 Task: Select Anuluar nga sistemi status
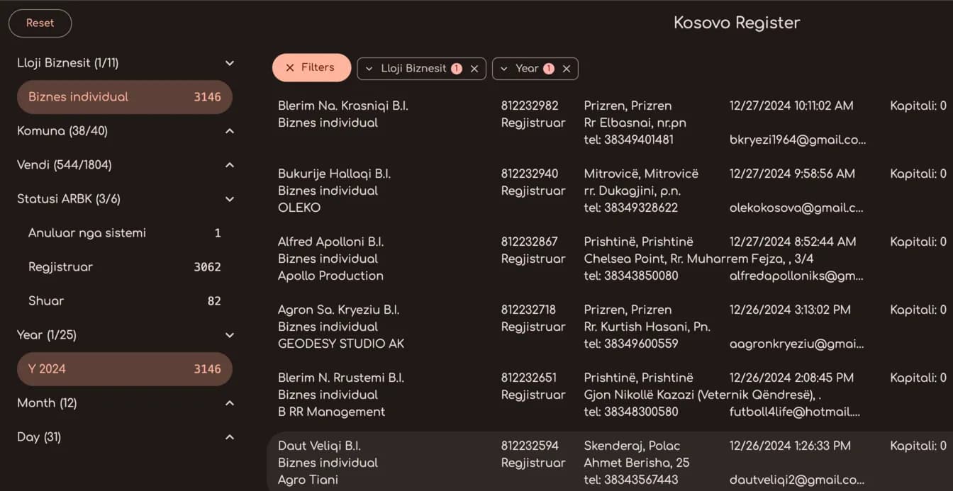(124, 233)
